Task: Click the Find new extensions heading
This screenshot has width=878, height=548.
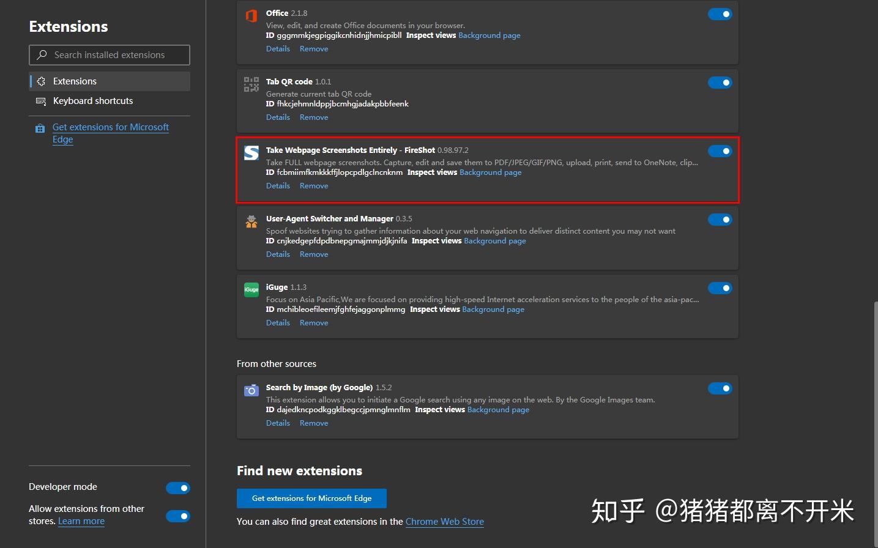Action: click(299, 471)
